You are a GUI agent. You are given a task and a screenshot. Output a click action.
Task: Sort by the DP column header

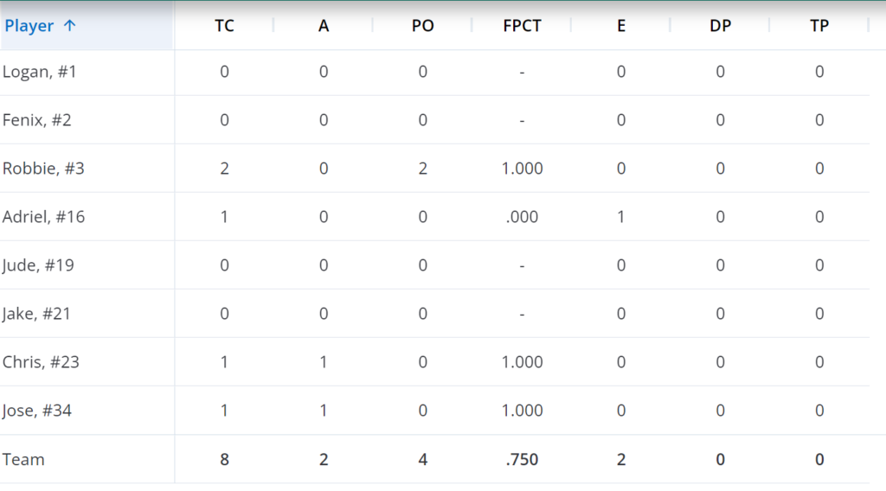point(721,26)
